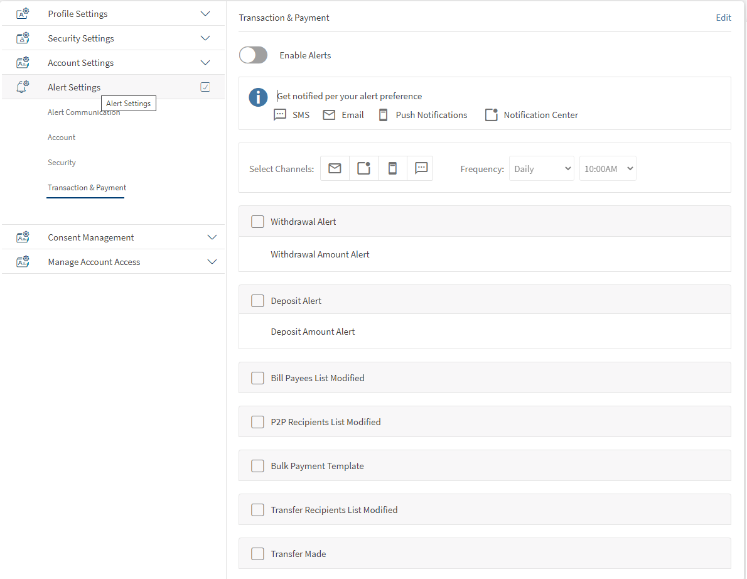Tick the Bill Payees List Modified checkbox
Image resolution: width=747 pixels, height=579 pixels.
257,378
